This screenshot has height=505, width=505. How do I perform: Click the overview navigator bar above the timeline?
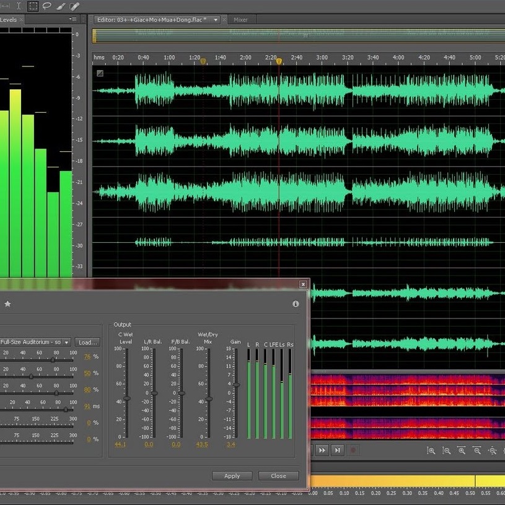(298, 36)
